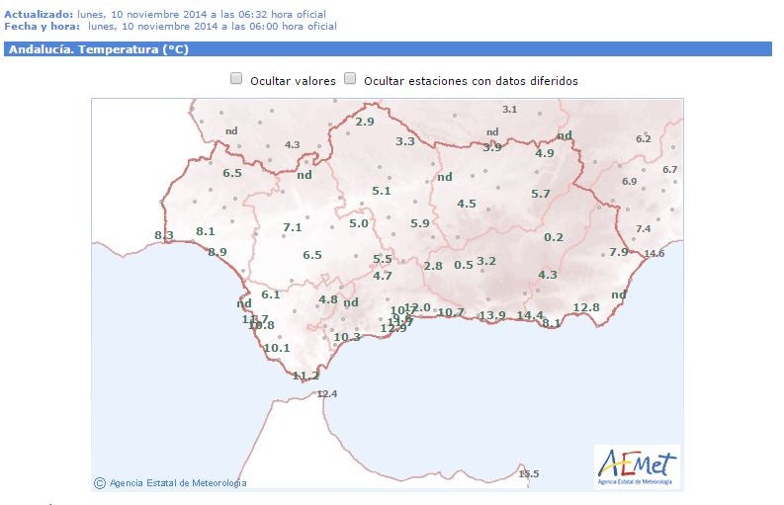The width and height of the screenshot is (784, 505).
Task: Click the 7.9 temperature station value
Action: coord(619,252)
